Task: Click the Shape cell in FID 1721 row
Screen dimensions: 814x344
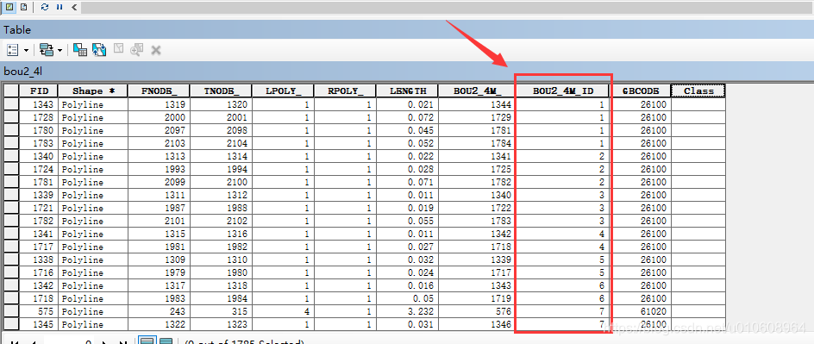Action: tap(92, 208)
